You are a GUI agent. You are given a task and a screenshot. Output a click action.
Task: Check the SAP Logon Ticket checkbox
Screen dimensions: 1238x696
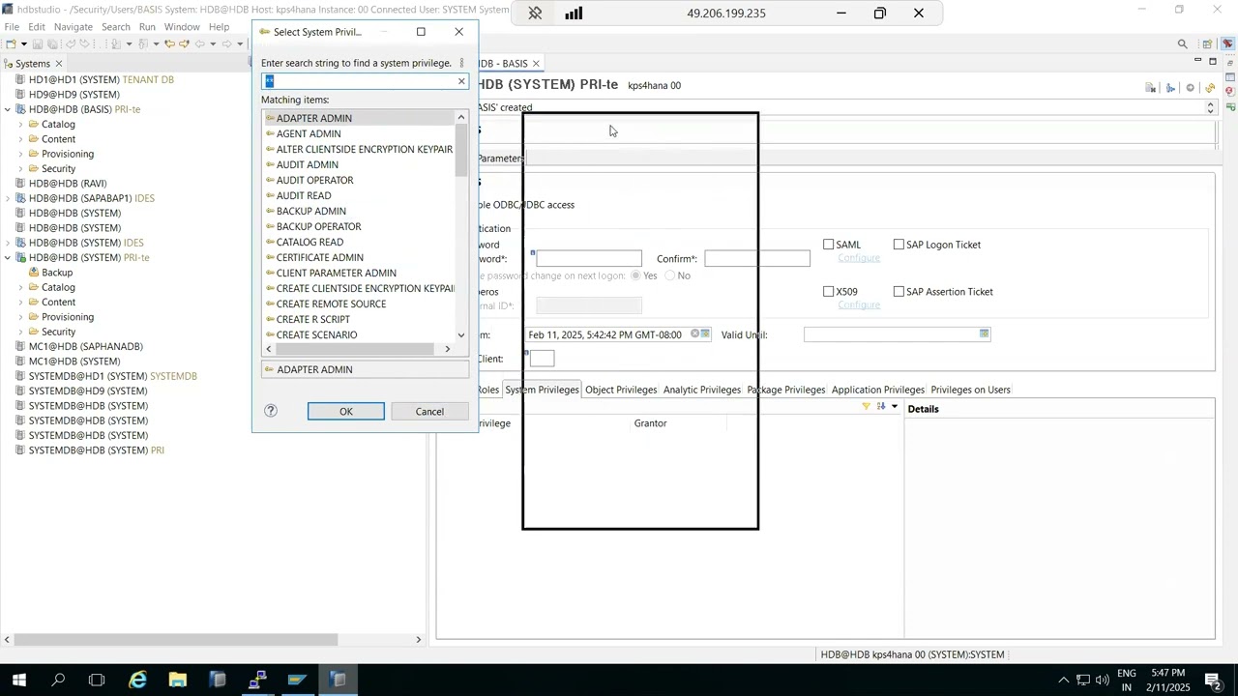pyautogui.click(x=899, y=245)
